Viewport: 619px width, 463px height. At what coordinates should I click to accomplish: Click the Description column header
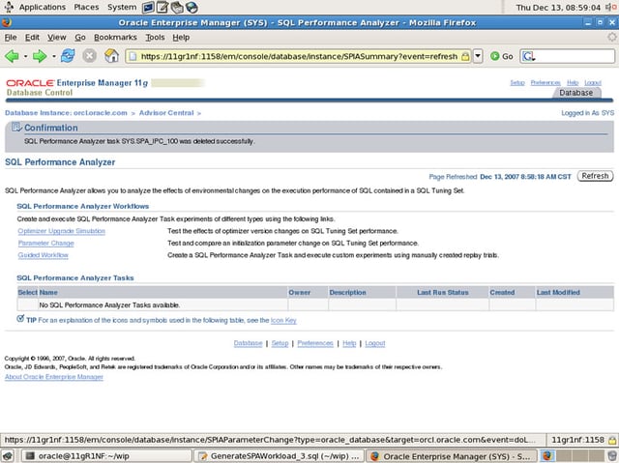coord(348,293)
